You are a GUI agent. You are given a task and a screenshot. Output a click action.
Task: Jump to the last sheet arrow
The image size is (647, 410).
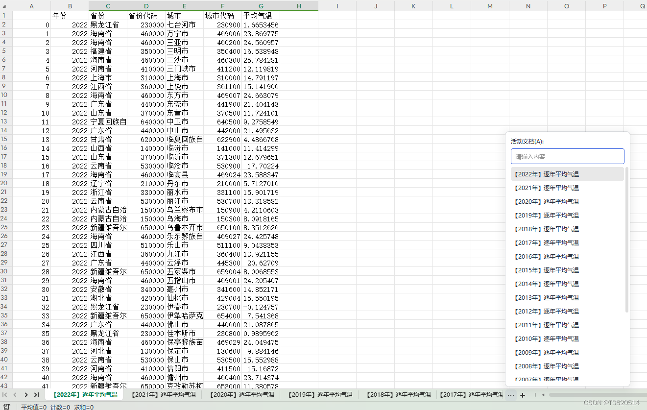[x=36, y=395]
